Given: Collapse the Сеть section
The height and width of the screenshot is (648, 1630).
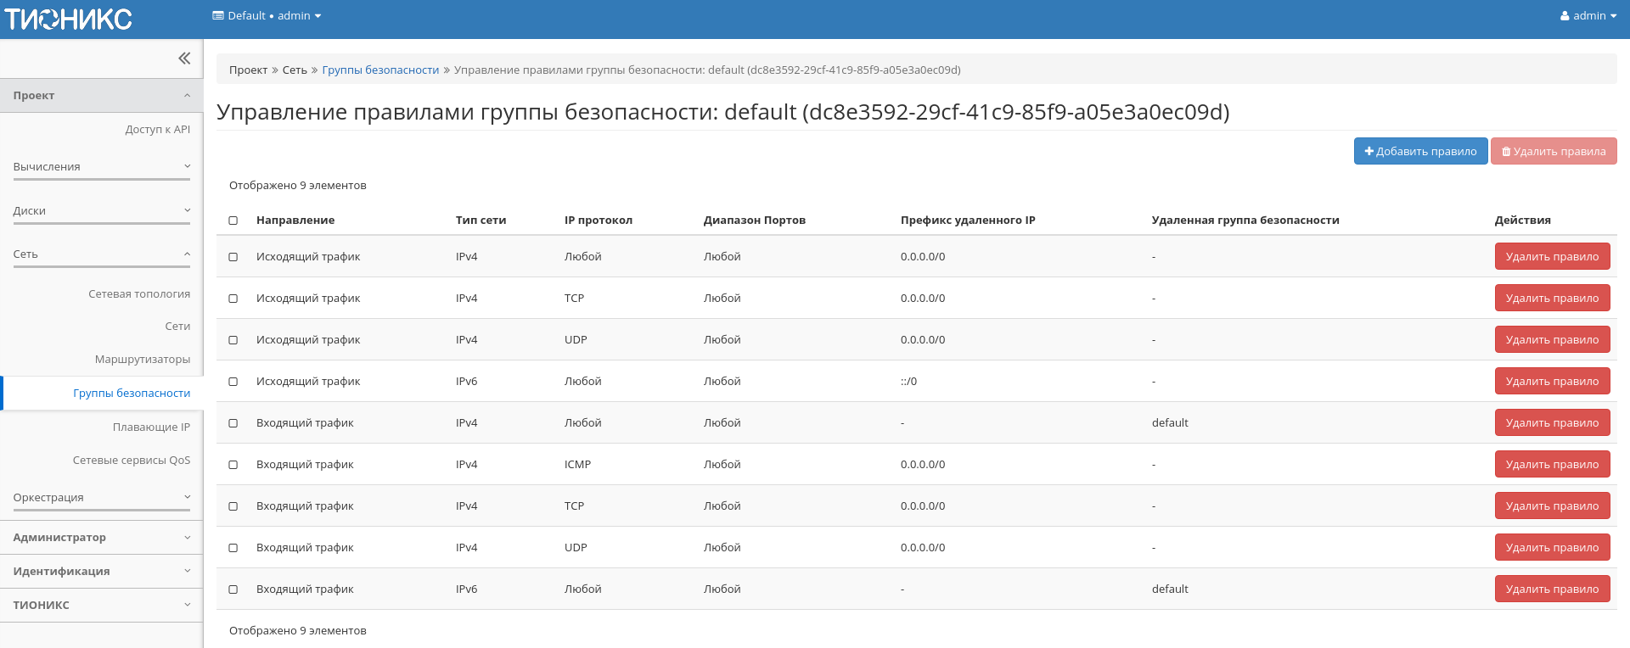Looking at the screenshot, I should click(101, 254).
